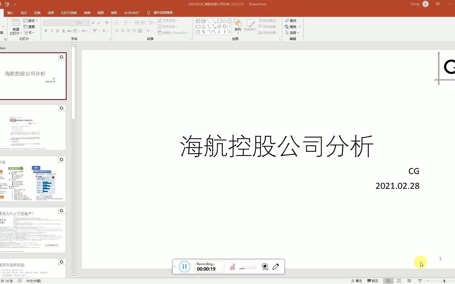Click Find (查找) in Editing group
Viewport: 455px width, 284px height.
(291, 21)
